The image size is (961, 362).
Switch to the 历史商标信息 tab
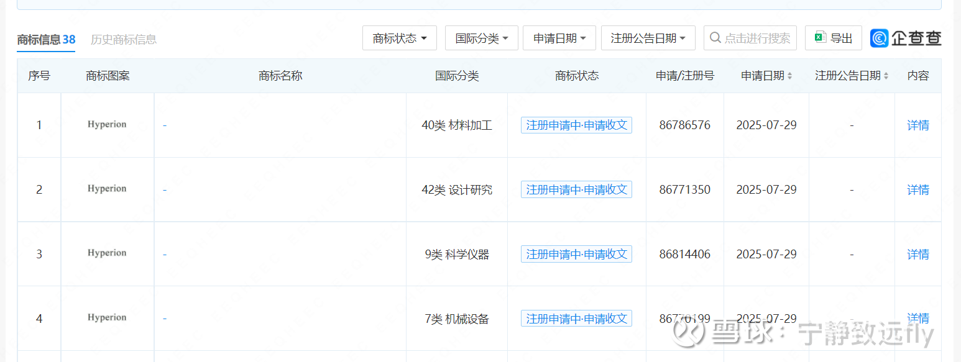[124, 39]
